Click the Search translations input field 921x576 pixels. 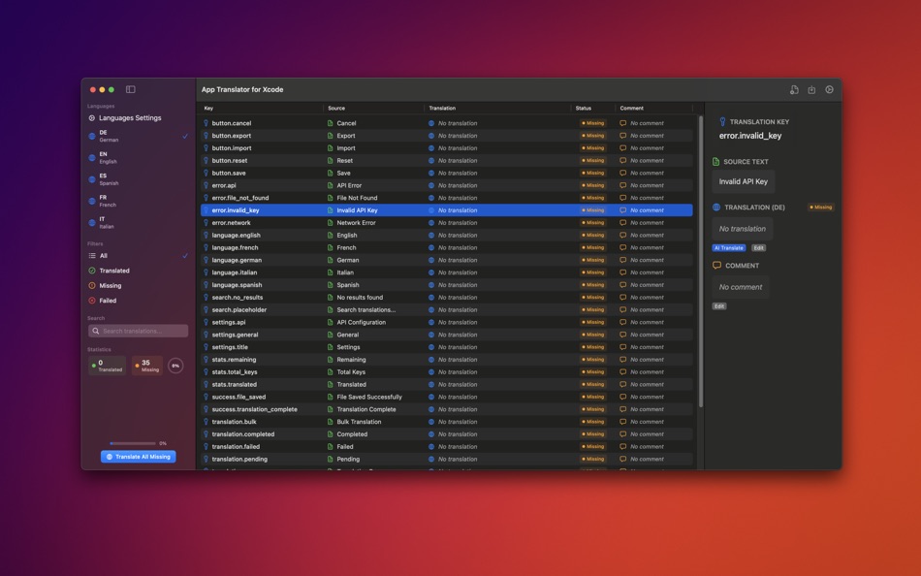pos(139,331)
